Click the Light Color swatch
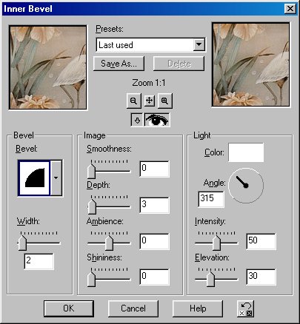Image resolution: width=300 pixels, height=324 pixels. click(246, 152)
